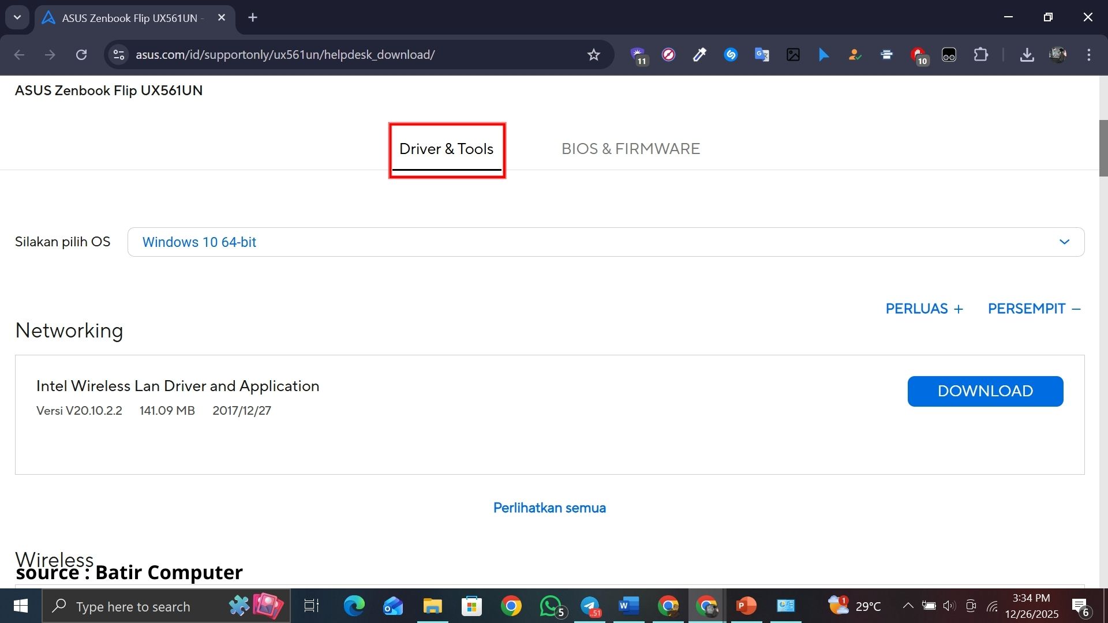Screen dimensions: 1108x623
Task: Reload the ASUS support page
Action: tap(81, 55)
